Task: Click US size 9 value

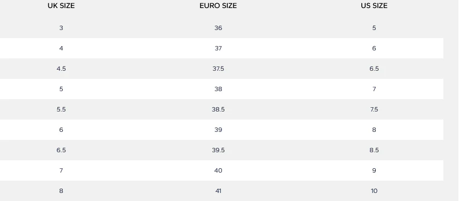Action: coord(374,170)
